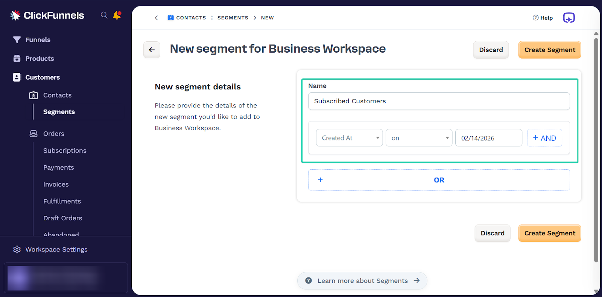The height and width of the screenshot is (297, 602).
Task: Open the notifications bell
Action: [x=117, y=15]
